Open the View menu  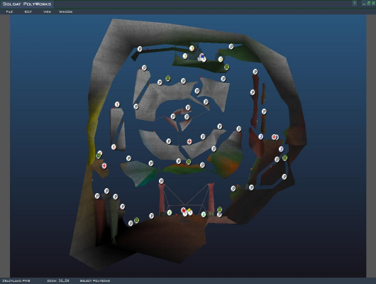coord(47,11)
